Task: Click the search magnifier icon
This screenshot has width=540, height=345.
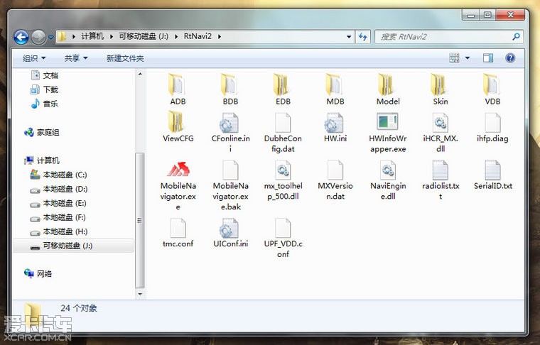Action: click(x=516, y=36)
